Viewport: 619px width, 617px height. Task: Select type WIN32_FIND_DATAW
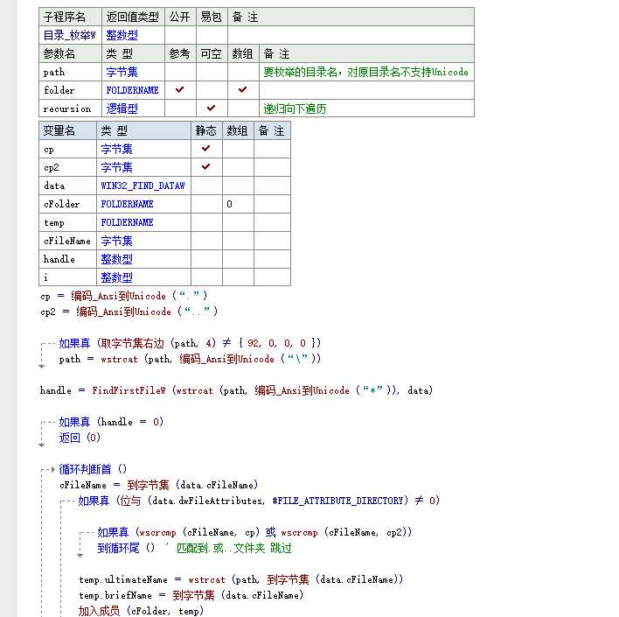tap(143, 186)
